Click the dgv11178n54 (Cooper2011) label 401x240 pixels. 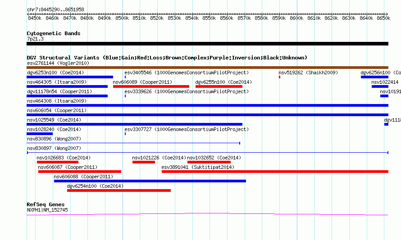[59, 91]
